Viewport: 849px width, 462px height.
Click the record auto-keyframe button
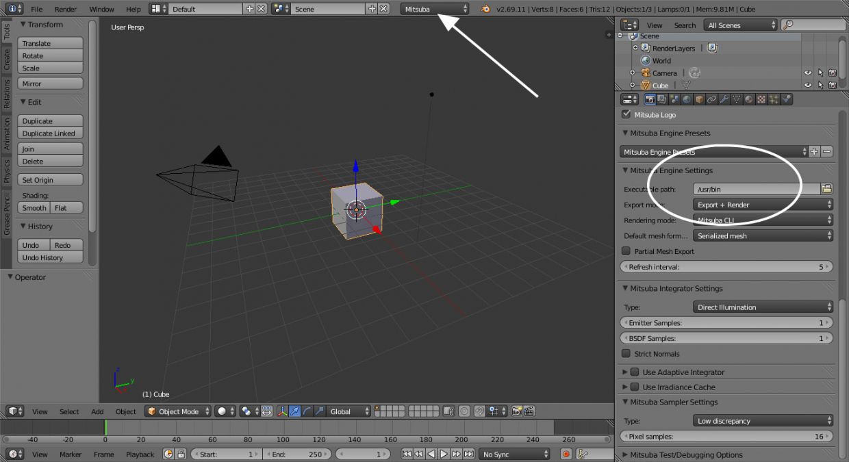pos(566,454)
